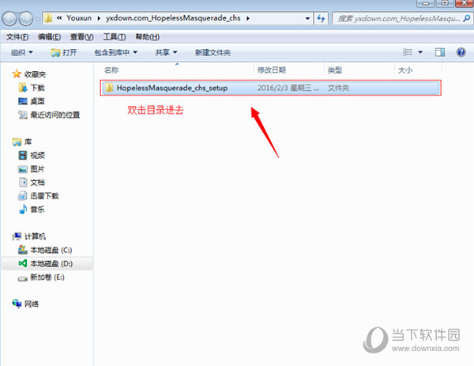This screenshot has height=366, width=474.
Task: Click the 本地磁盘 (C:) drive icon
Action: coord(23,250)
